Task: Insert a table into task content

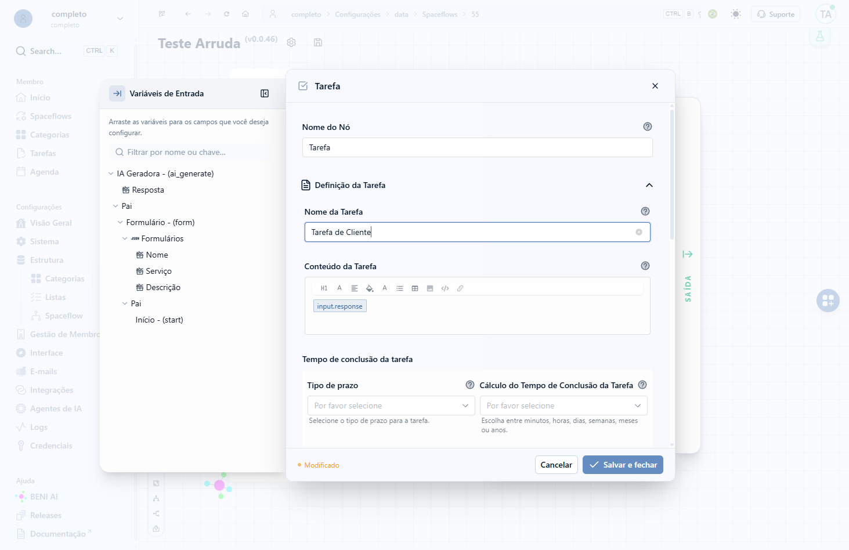Action: tap(415, 288)
